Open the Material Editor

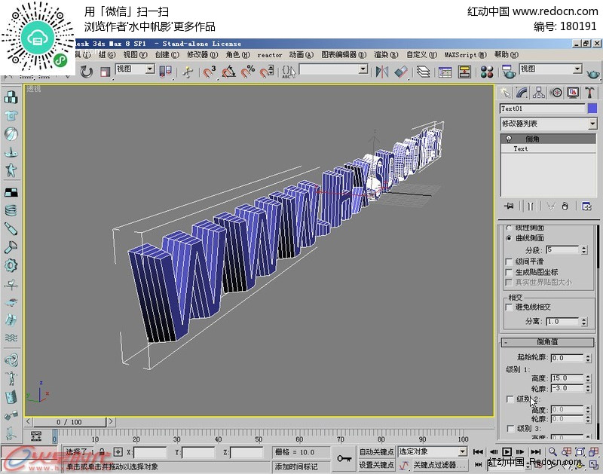pyautogui.click(x=486, y=72)
